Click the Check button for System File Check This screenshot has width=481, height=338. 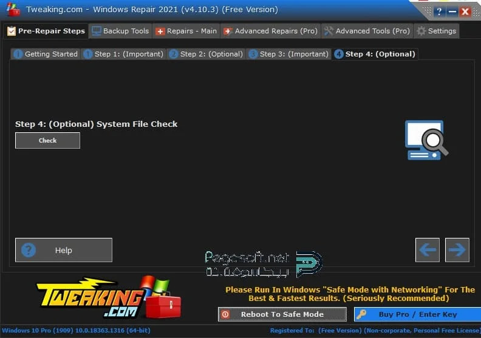(x=47, y=140)
